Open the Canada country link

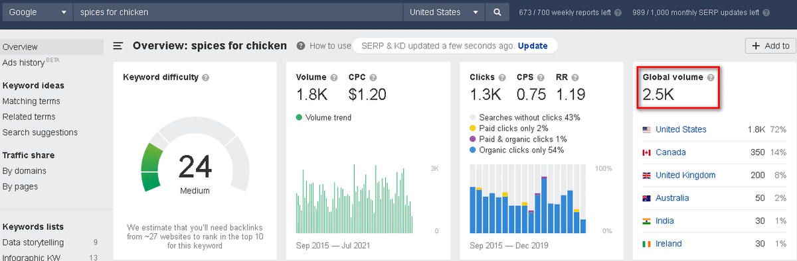tap(671, 152)
